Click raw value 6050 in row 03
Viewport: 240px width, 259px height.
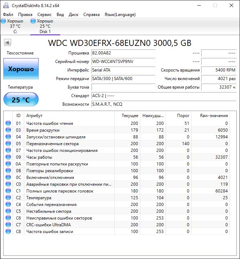223,130
